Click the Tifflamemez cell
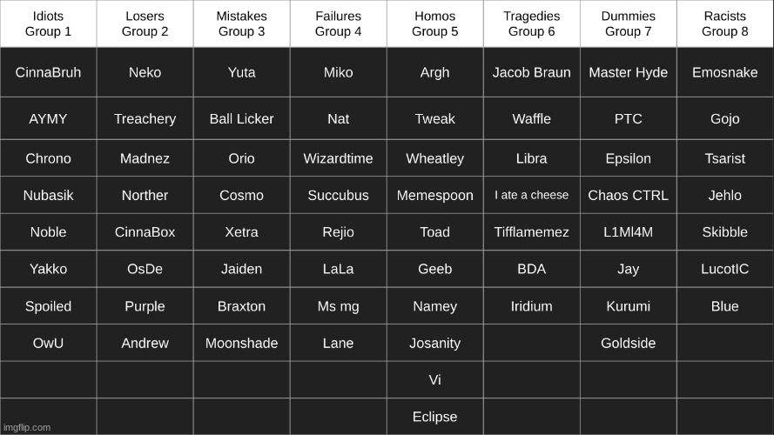The image size is (774, 435). 532,231
